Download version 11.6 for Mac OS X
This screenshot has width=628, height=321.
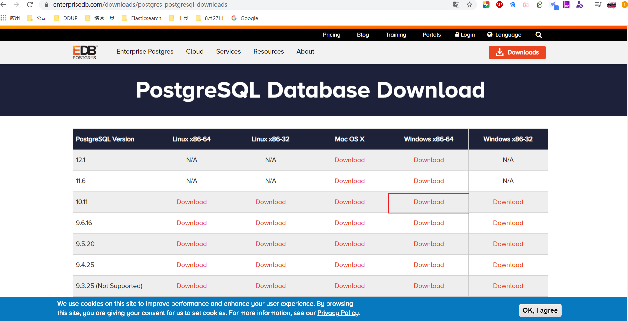350,181
